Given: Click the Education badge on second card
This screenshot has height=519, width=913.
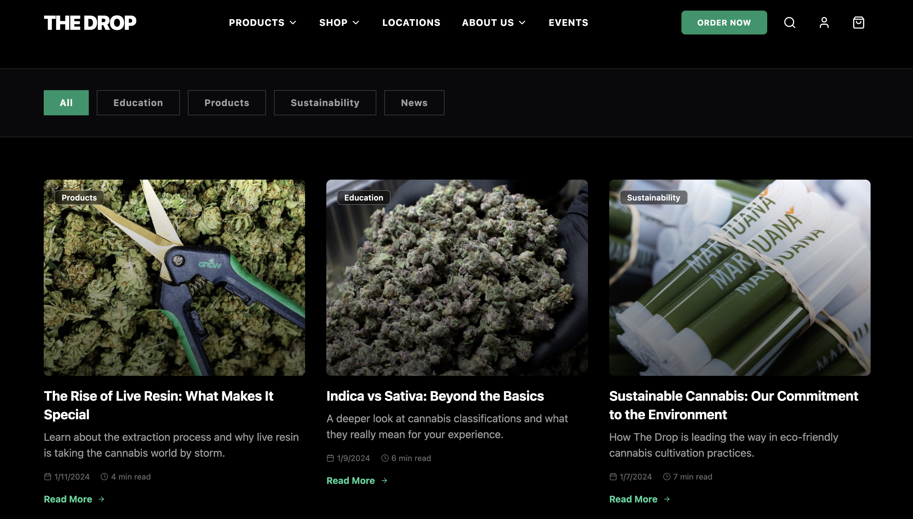Looking at the screenshot, I should tap(364, 198).
